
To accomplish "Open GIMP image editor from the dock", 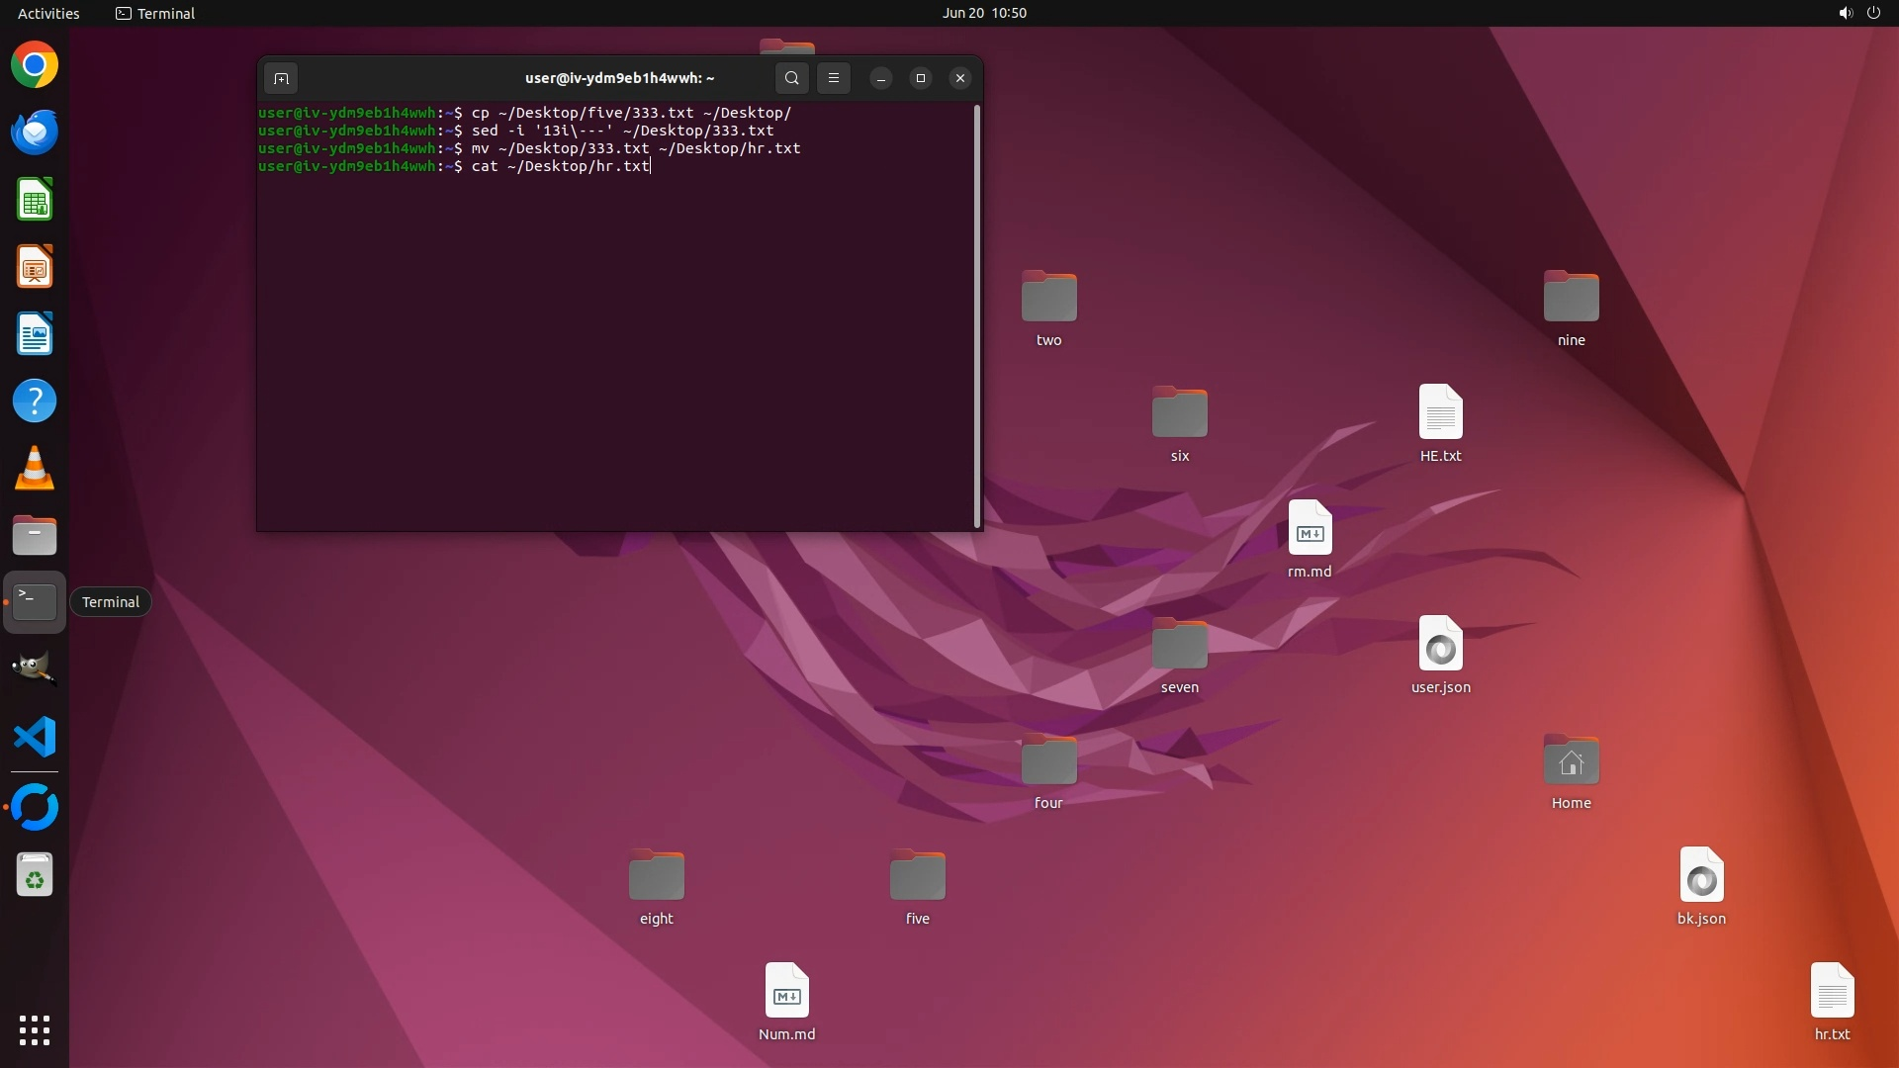I will [x=35, y=669].
